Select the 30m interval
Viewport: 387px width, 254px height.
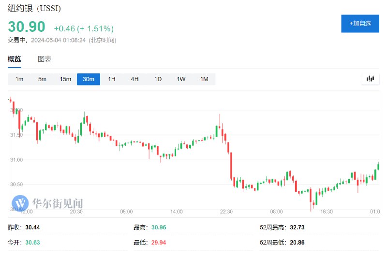pyautogui.click(x=89, y=79)
